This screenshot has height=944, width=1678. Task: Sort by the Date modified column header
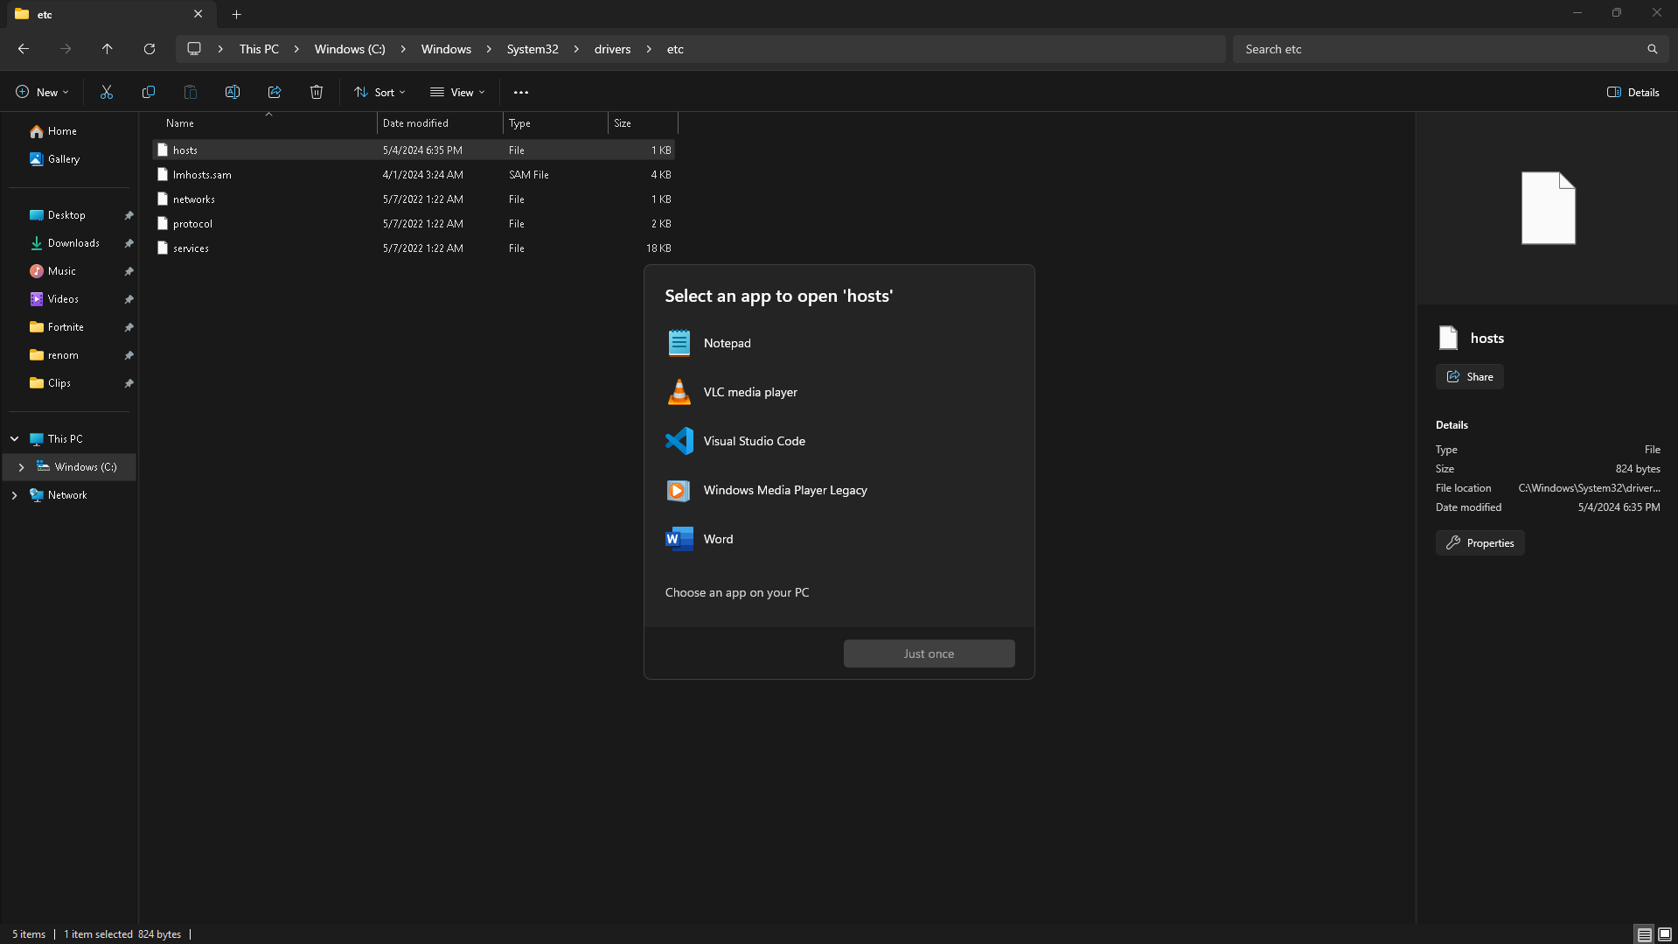pyautogui.click(x=440, y=123)
